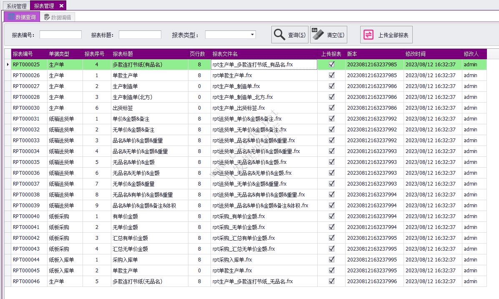
Task: Open the 报表类型 dropdown list
Action: [252, 34]
